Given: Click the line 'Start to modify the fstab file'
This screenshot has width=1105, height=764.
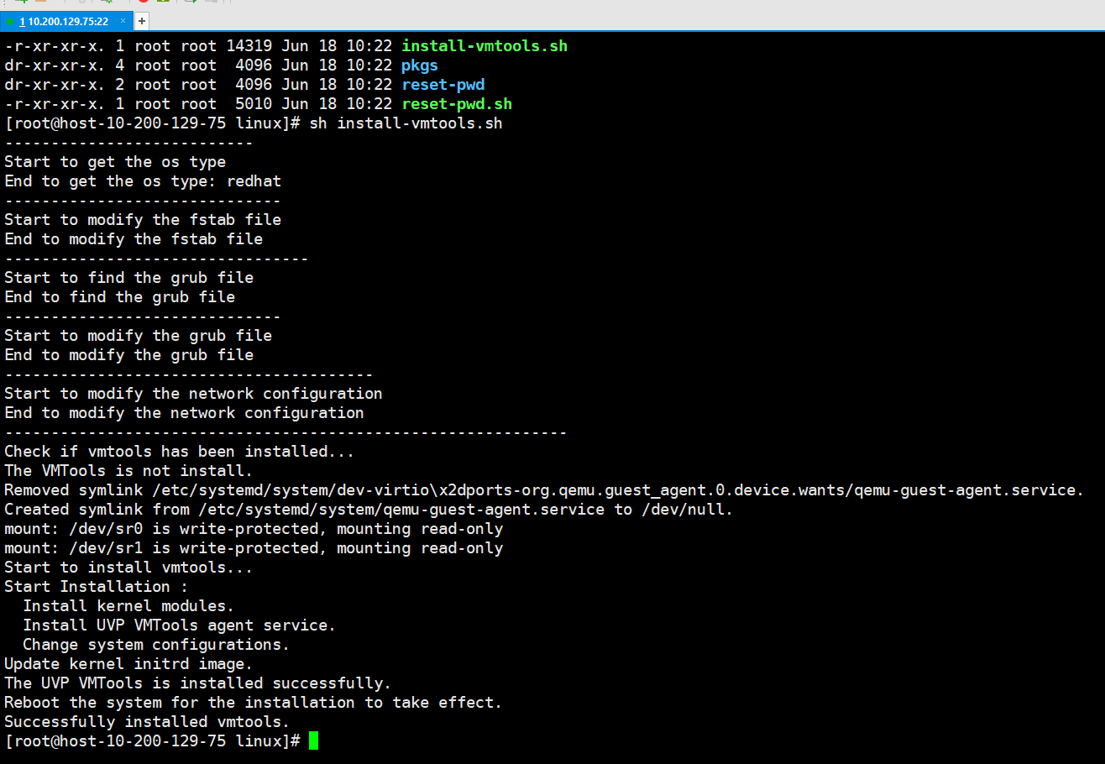Looking at the screenshot, I should pyautogui.click(x=143, y=220).
